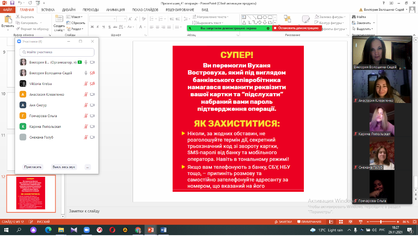Open the Zoom app in the taskbar
Viewport: 418px width, 236px height.
tap(86, 230)
